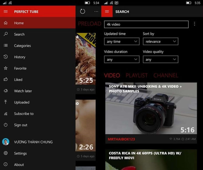
Task: Open Liked videos list
Action: click(38, 80)
